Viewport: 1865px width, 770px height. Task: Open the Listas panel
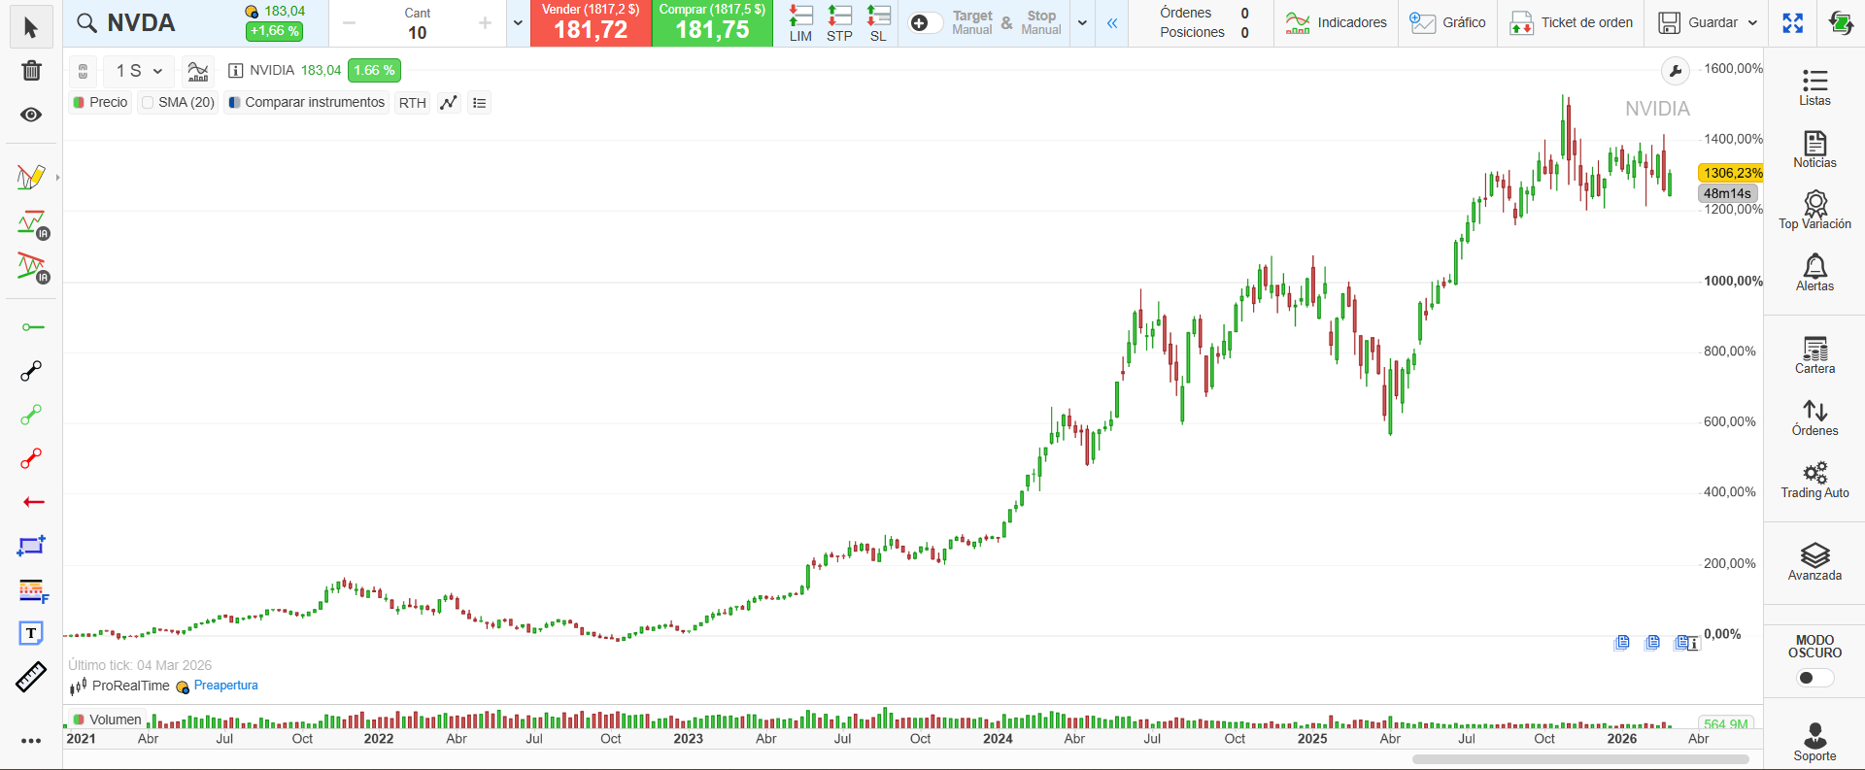pos(1814,87)
